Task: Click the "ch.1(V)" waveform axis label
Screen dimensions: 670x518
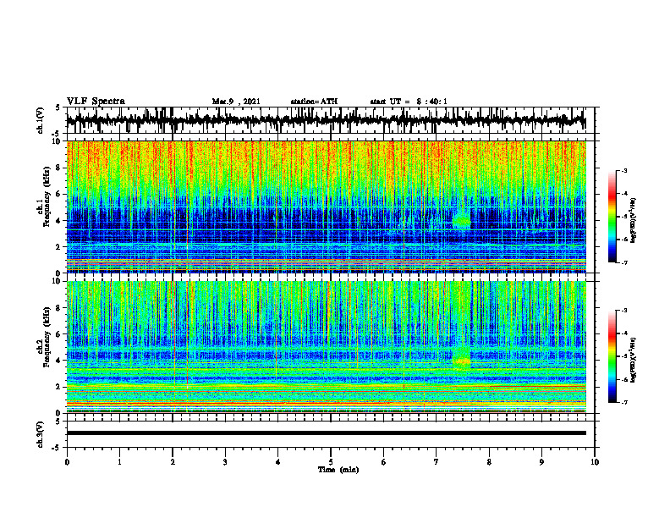Action: 41,120
